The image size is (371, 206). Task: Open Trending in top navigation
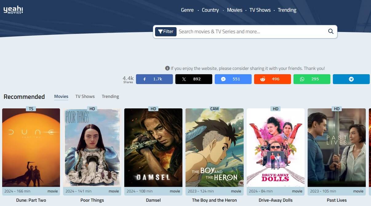pyautogui.click(x=287, y=10)
